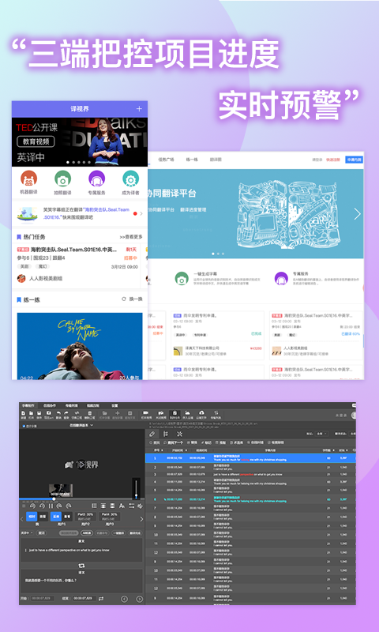This screenshot has width=379, height=632.
Task: Advance banner carousel with right chevron
Action: click(357, 214)
